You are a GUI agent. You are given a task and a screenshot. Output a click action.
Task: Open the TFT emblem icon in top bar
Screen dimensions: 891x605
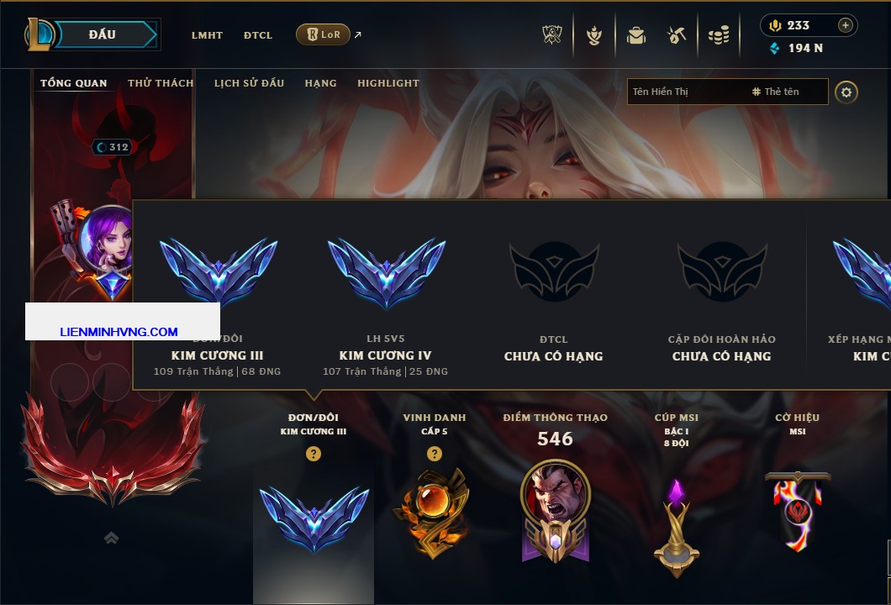coord(593,35)
